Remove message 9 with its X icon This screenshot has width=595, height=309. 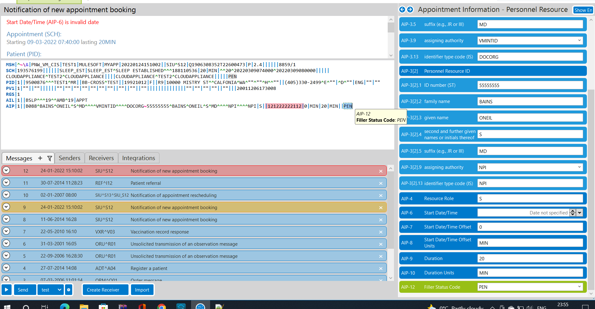click(381, 208)
